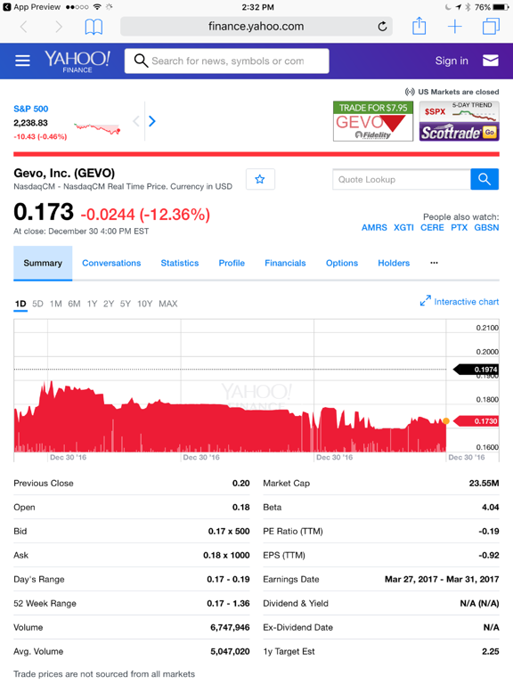
Task: Select the 2Y chart range
Action: 109,304
